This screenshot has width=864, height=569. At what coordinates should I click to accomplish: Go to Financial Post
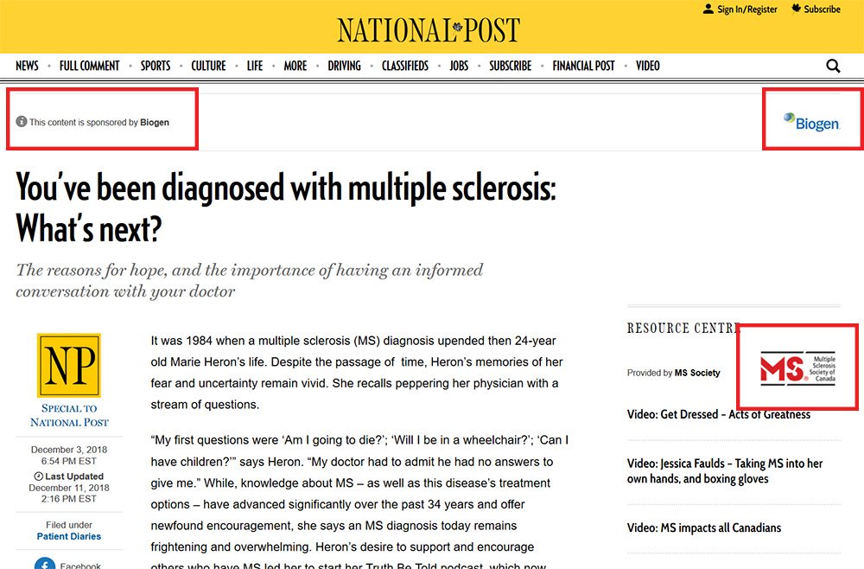(583, 67)
